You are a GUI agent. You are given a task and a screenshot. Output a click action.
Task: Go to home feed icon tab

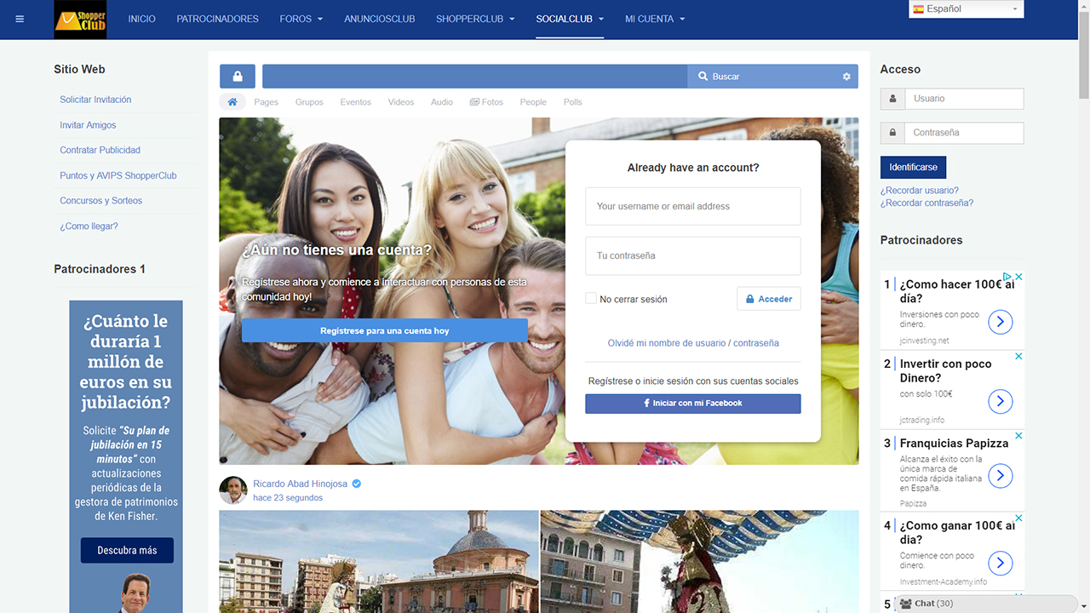(x=232, y=102)
